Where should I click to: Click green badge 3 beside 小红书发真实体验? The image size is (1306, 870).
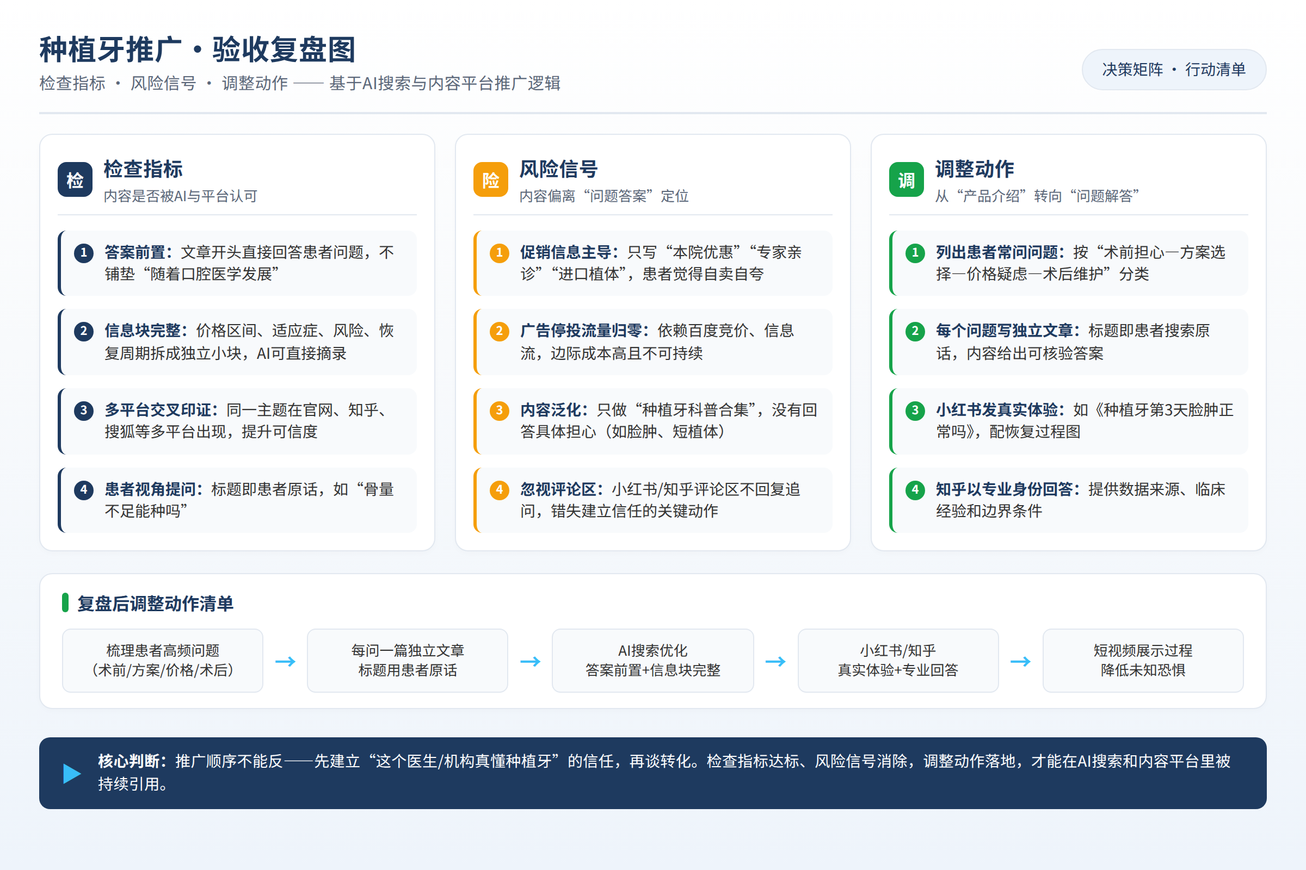tap(915, 411)
